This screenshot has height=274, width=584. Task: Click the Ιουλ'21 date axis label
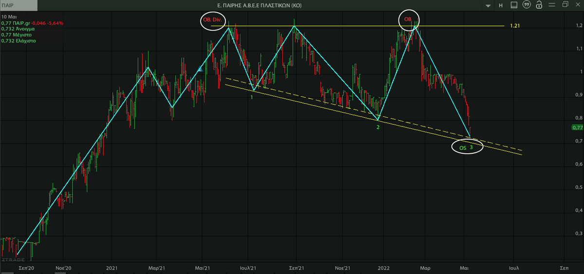pyautogui.click(x=248, y=268)
